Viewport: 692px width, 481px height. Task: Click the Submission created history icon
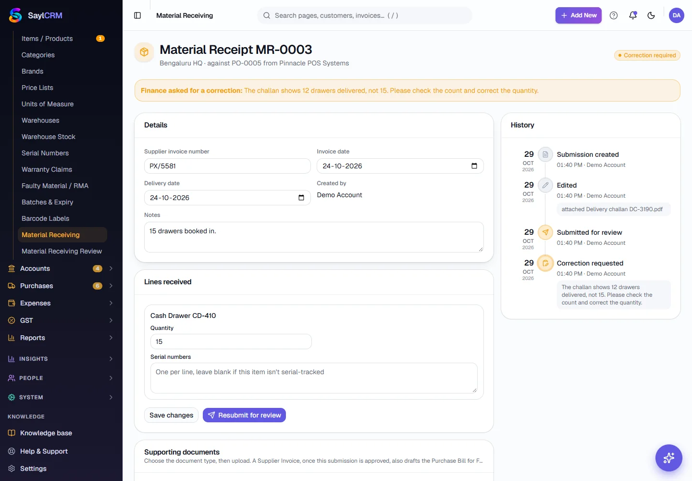pyautogui.click(x=545, y=154)
